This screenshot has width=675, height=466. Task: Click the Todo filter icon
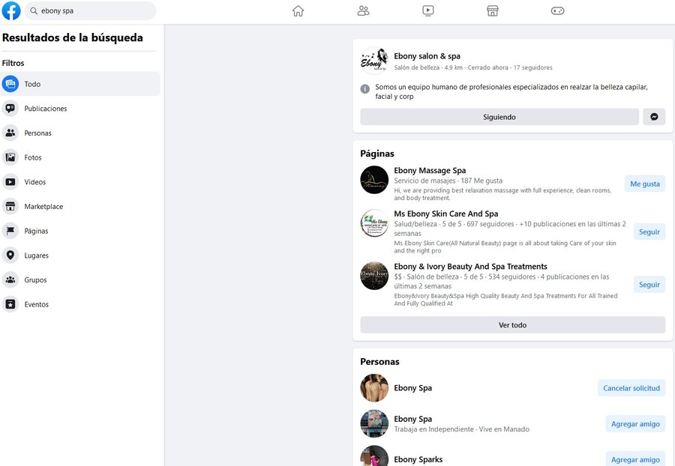(10, 84)
